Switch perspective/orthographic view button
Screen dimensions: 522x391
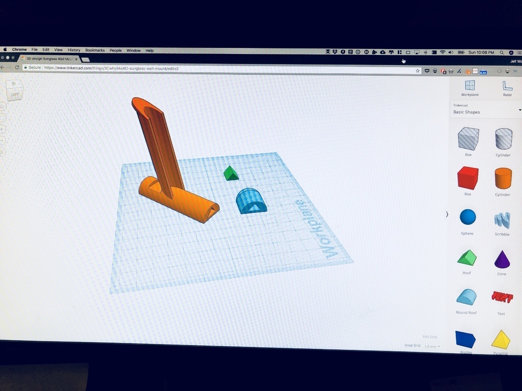click(3, 152)
